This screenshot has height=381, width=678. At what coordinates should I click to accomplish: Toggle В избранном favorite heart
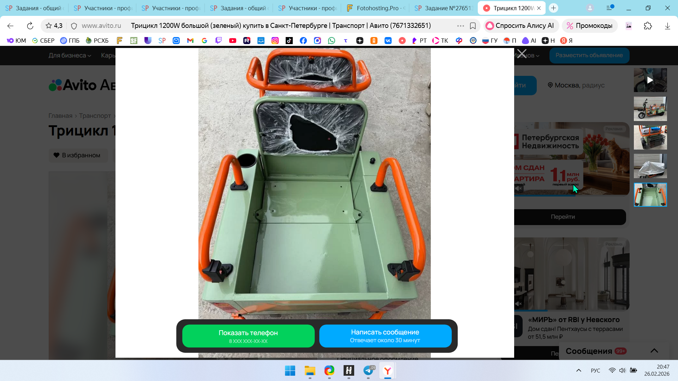tap(77, 155)
